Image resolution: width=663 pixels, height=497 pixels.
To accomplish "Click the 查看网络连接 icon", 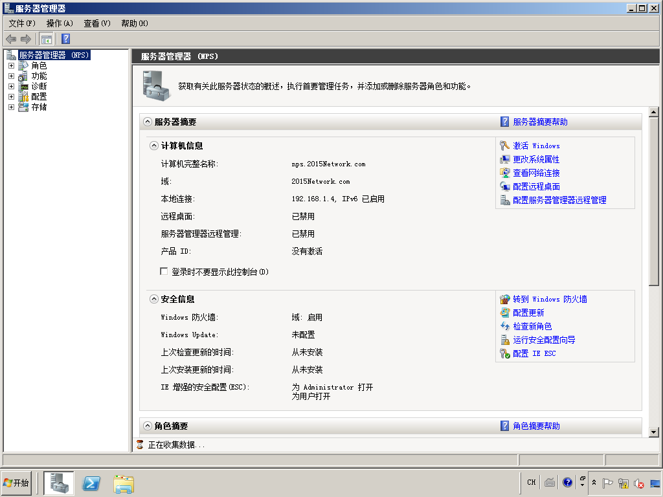I will (x=505, y=173).
